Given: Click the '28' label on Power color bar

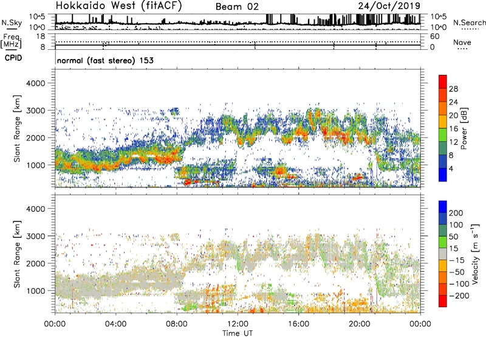Looking at the screenshot, I should tap(453, 89).
